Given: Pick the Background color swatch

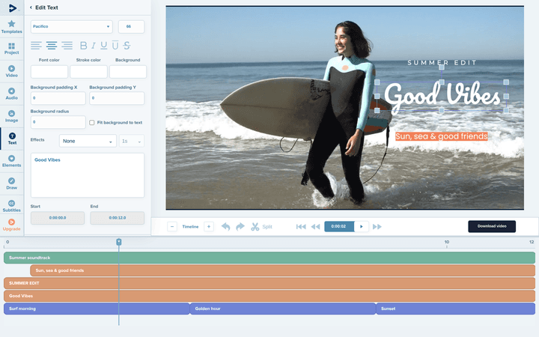Looking at the screenshot, I should (128, 72).
